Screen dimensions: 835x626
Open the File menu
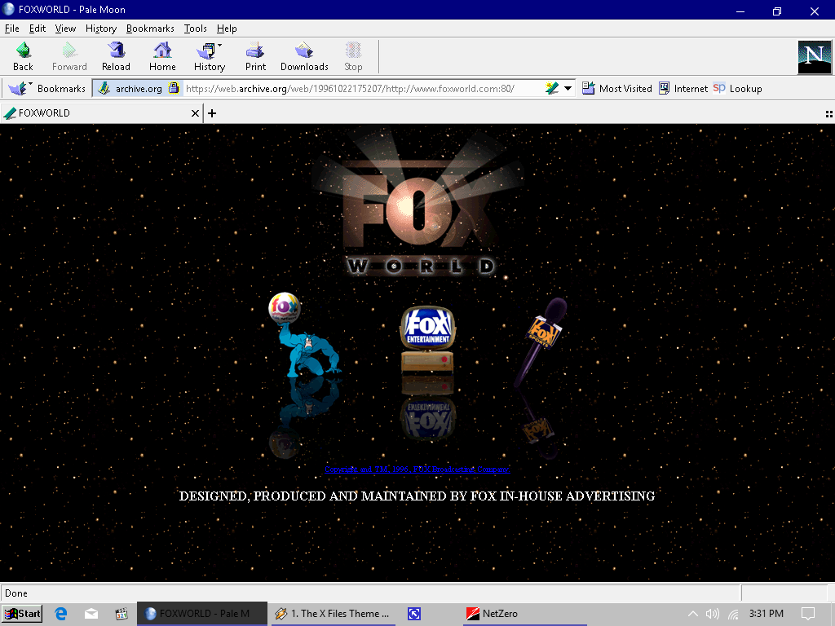11,29
